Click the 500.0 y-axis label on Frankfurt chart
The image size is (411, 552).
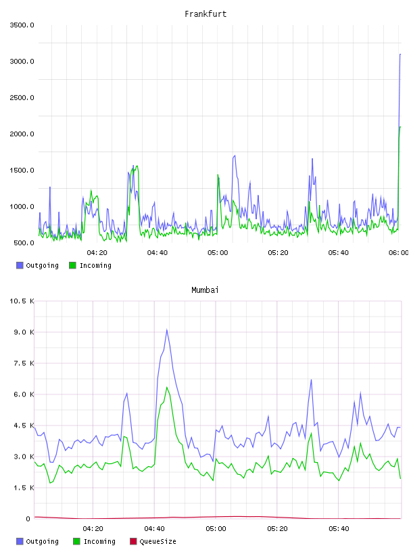click(24, 243)
